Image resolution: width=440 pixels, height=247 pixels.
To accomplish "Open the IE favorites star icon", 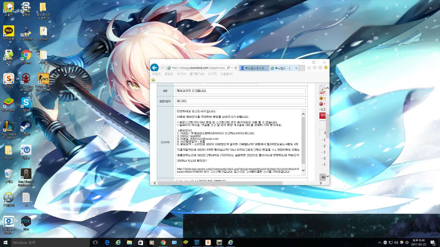I will [315, 68].
